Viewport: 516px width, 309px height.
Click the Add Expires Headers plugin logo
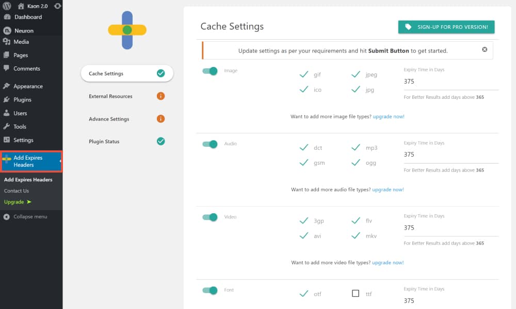(x=127, y=30)
